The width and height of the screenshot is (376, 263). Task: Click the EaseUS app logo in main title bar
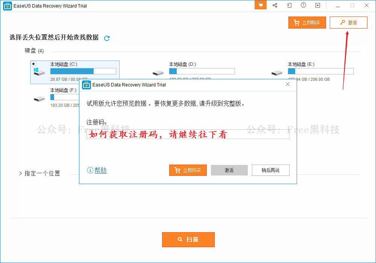coord(8,6)
